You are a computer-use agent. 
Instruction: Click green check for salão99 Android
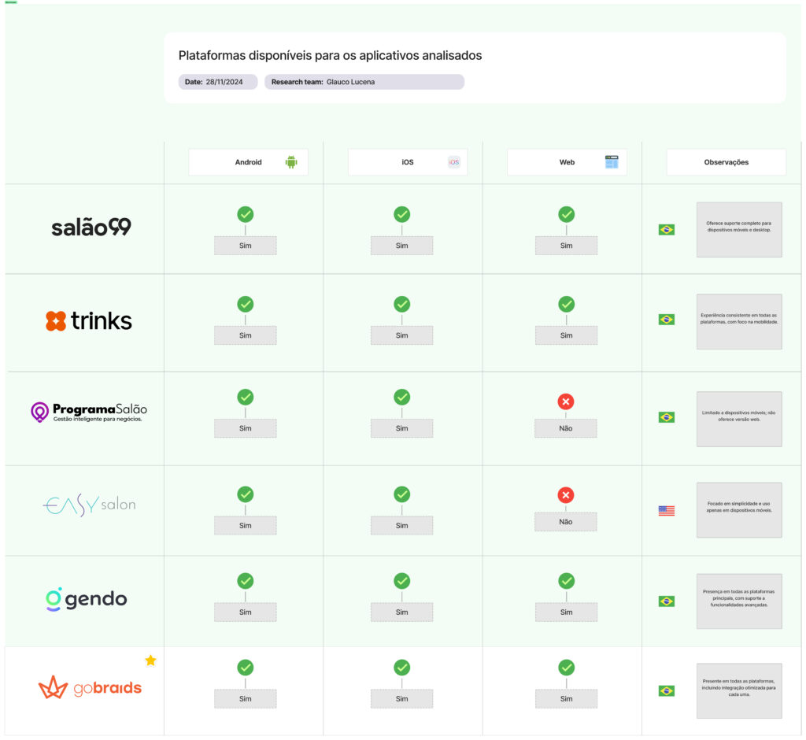coord(246,214)
